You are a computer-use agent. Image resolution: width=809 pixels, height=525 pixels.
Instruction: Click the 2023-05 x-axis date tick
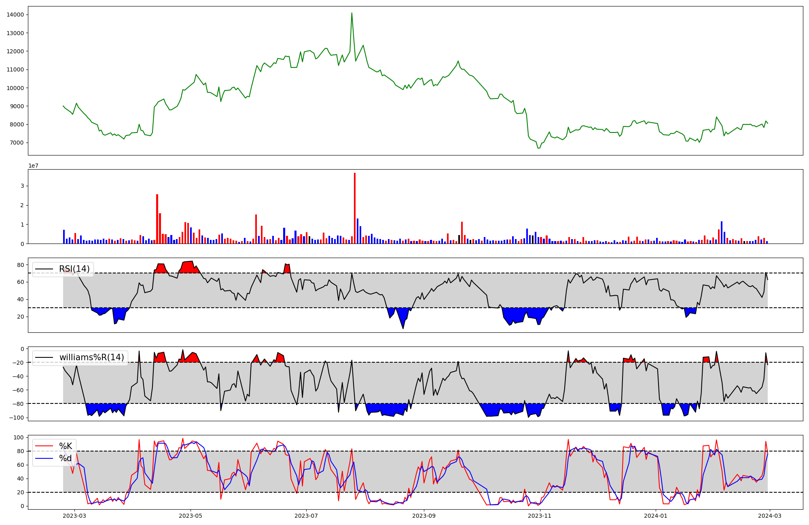[190, 516]
